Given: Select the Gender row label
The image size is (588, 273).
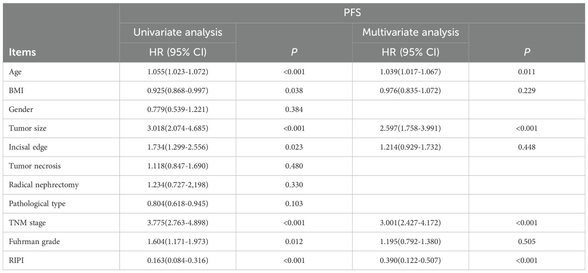Looking at the screenshot, I should click(19, 110).
